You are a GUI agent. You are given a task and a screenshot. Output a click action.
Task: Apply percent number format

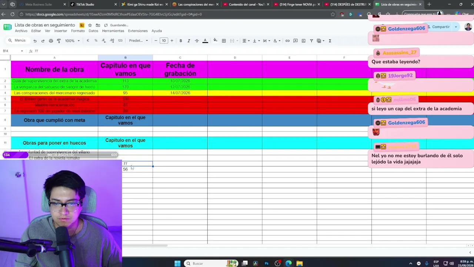(x=96, y=41)
